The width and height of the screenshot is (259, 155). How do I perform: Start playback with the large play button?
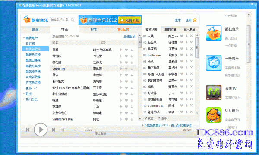point(41,130)
